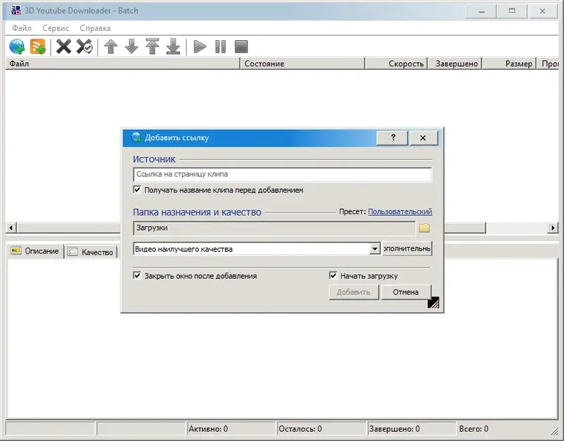Toggle the 'Начать загрузку' checkbox
The width and height of the screenshot is (564, 441).
(x=332, y=275)
